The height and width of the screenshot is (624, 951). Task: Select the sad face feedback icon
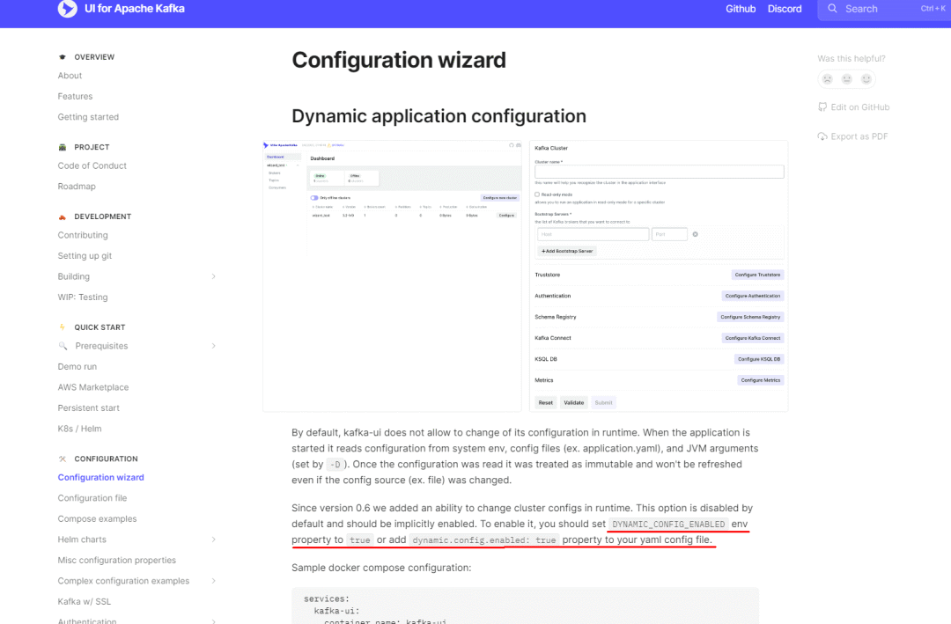827,79
